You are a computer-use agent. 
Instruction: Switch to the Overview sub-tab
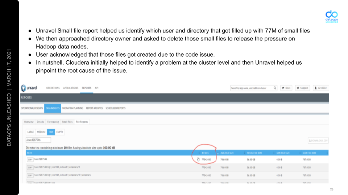pos(29,122)
